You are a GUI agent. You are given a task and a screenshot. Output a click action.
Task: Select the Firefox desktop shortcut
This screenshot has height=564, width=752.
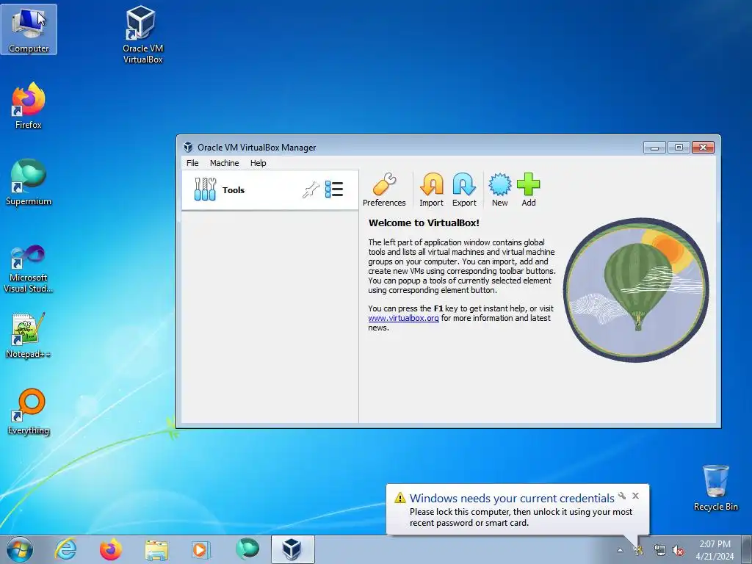click(29, 106)
